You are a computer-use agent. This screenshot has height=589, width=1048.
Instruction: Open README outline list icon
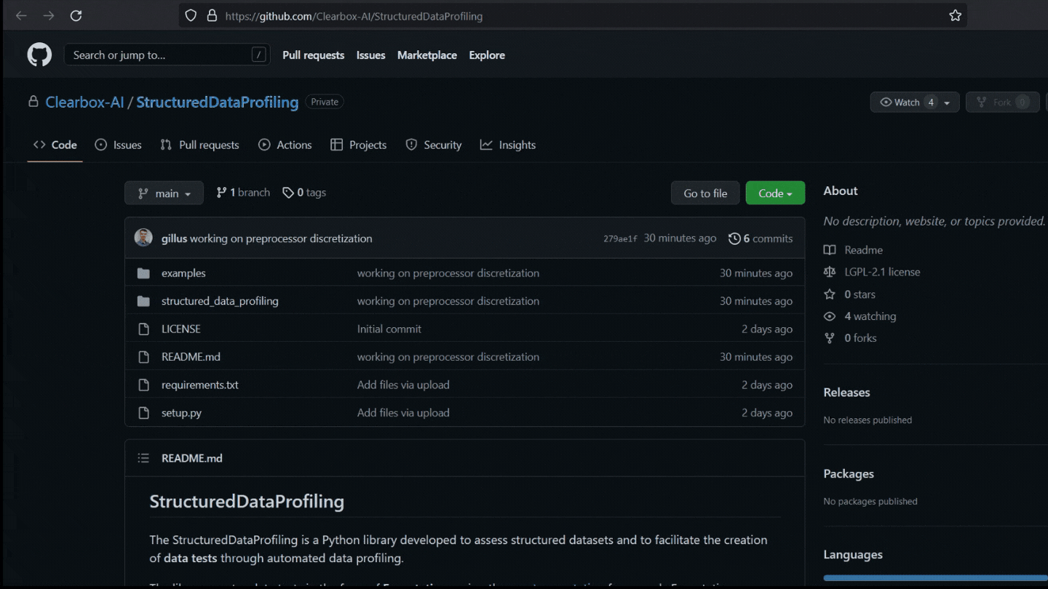click(x=143, y=458)
